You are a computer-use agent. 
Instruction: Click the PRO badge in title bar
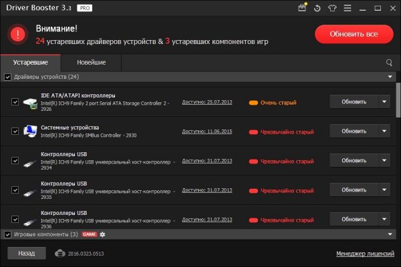[x=85, y=8]
